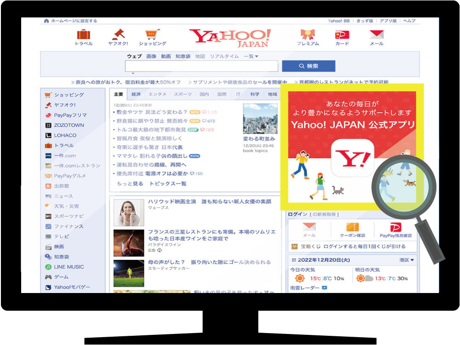Open the ショッピング cart icon in the header
Image resolution: width=460 pixels, height=345 pixels.
[153, 34]
